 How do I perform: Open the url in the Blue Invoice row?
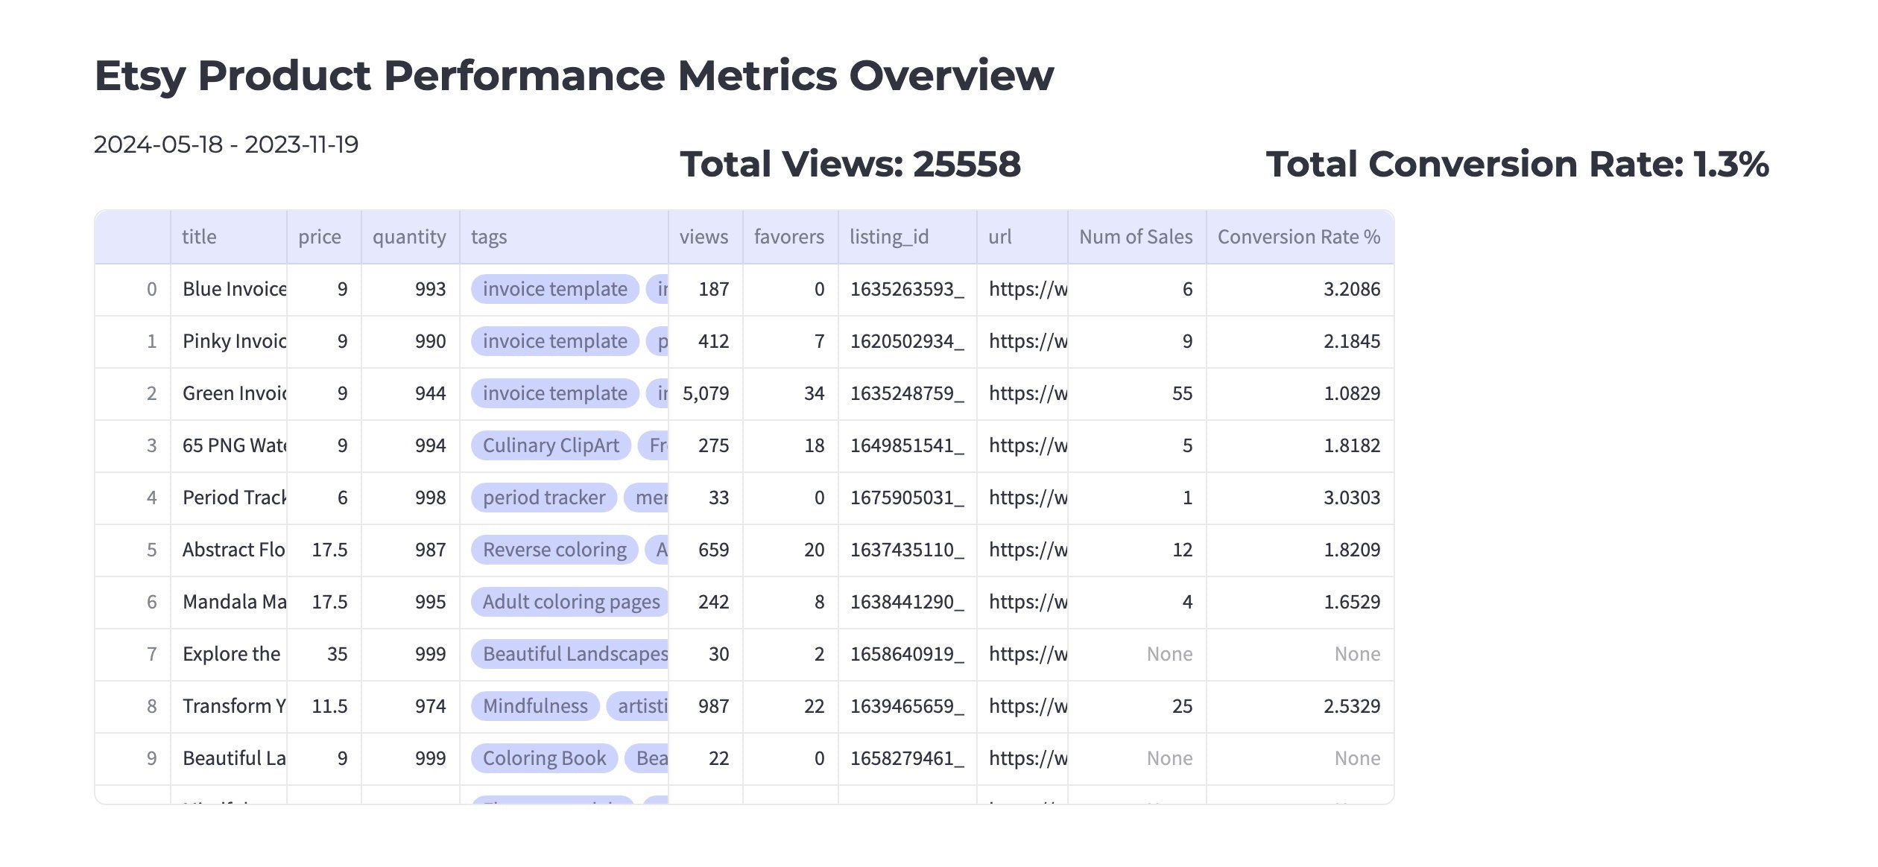pyautogui.click(x=1022, y=290)
